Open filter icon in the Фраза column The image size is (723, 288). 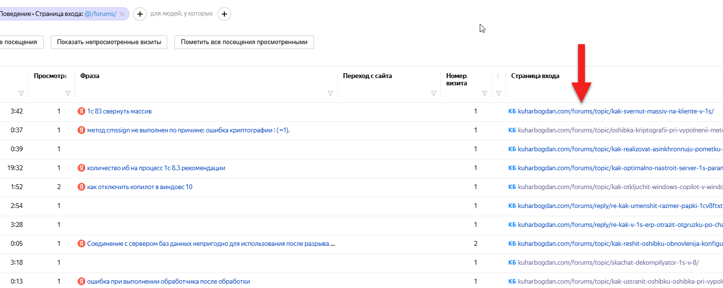coord(330,94)
